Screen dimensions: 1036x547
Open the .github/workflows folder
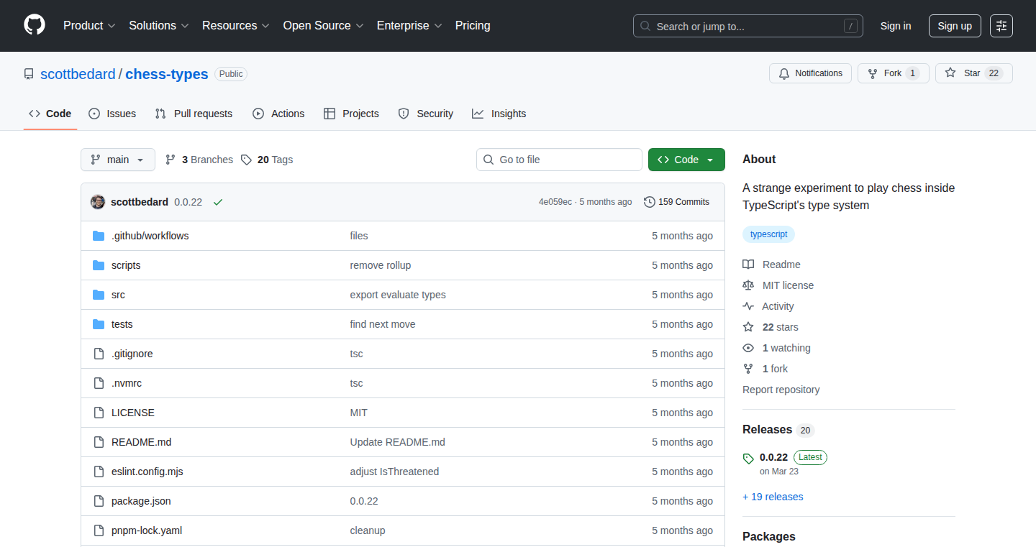[150, 236]
